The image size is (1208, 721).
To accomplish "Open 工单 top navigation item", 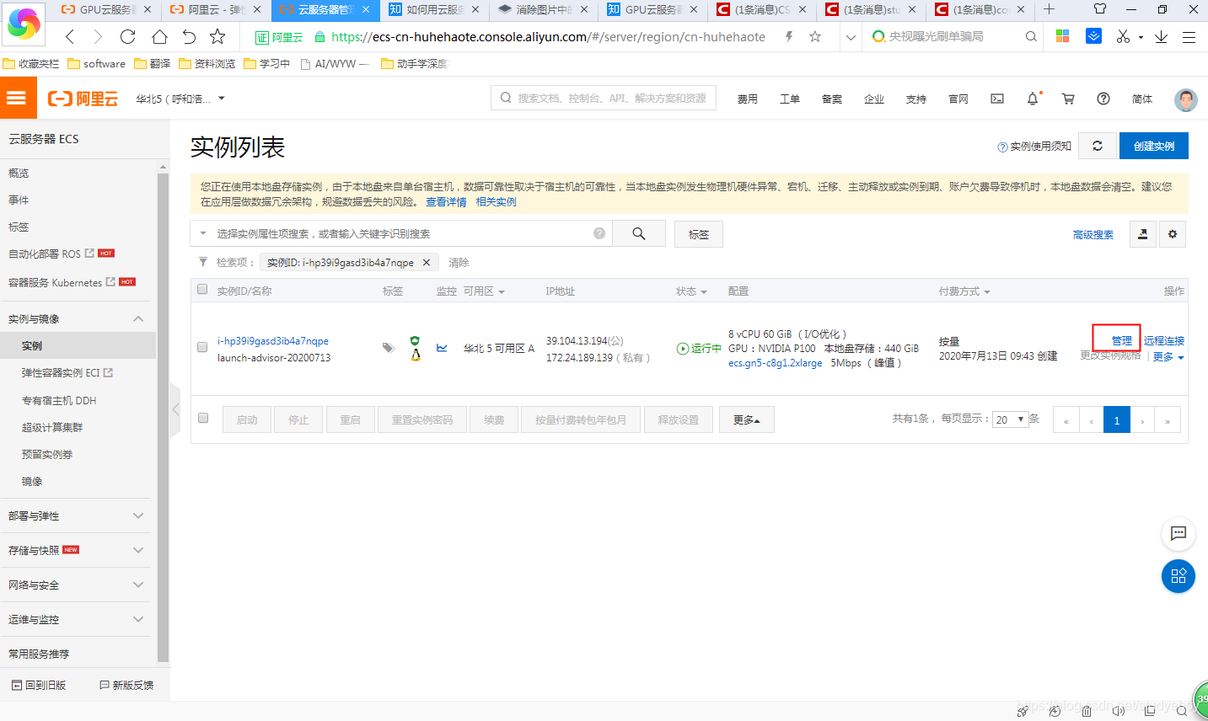I will (x=790, y=99).
